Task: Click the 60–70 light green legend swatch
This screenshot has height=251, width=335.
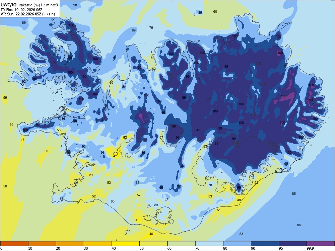Action: click(x=181, y=244)
